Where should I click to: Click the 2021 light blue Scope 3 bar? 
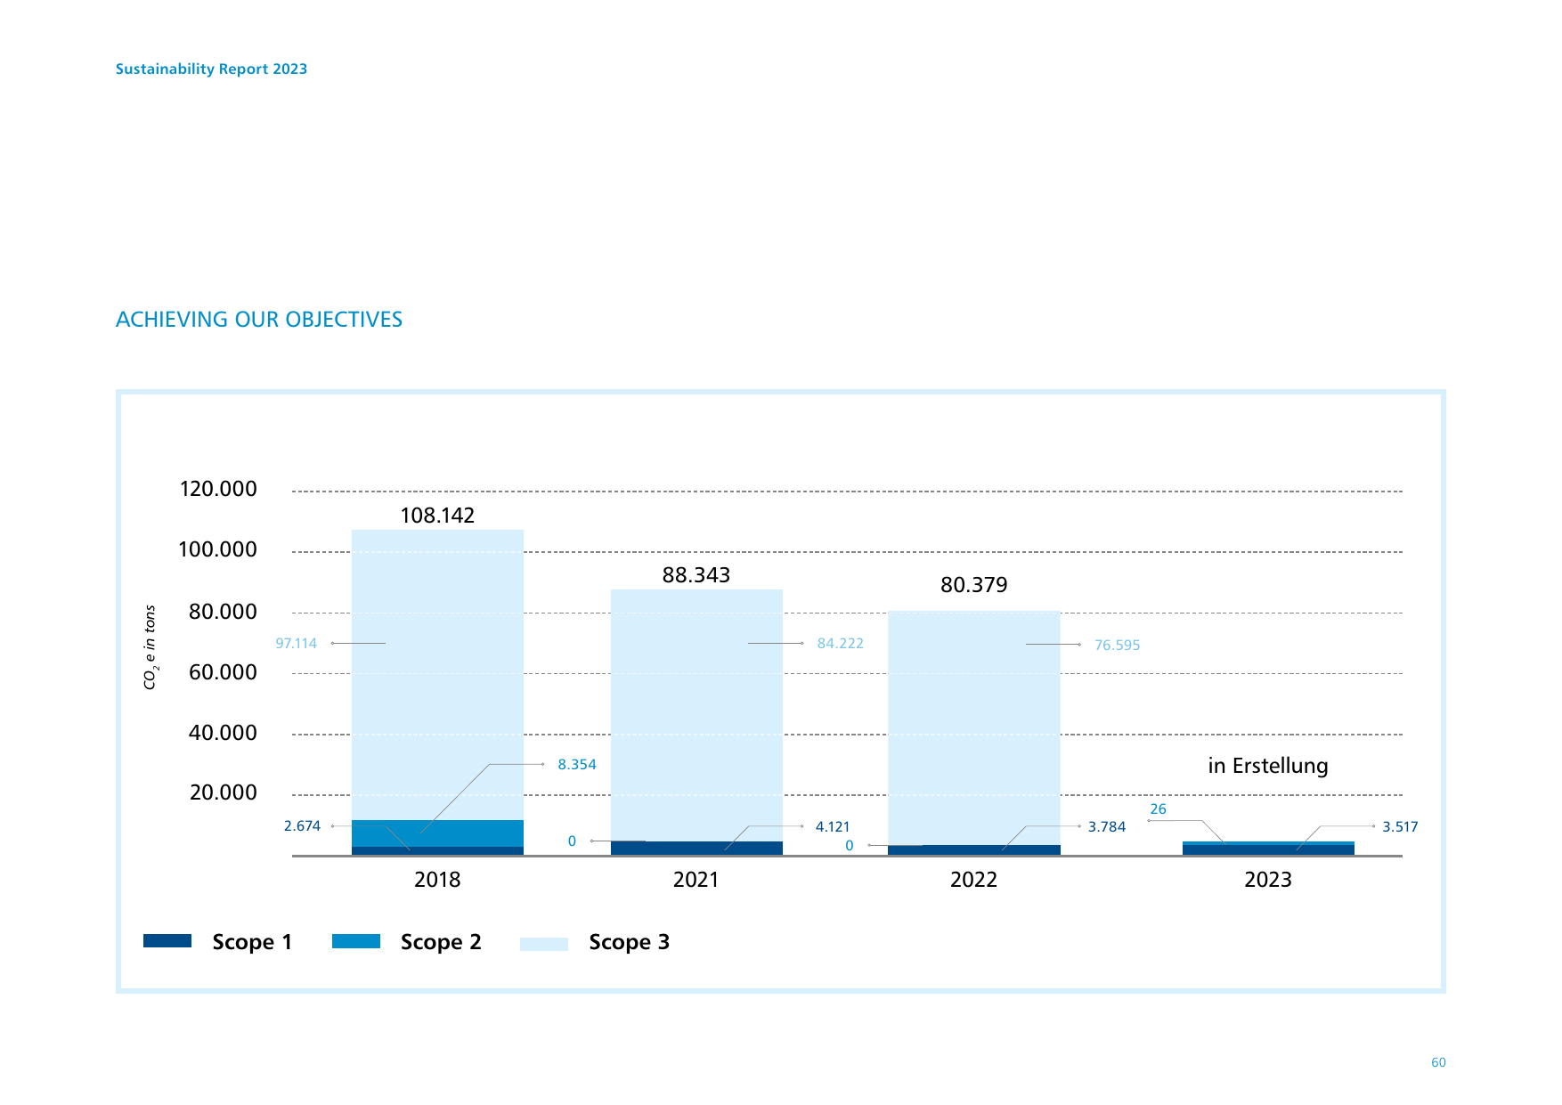pos(696,715)
